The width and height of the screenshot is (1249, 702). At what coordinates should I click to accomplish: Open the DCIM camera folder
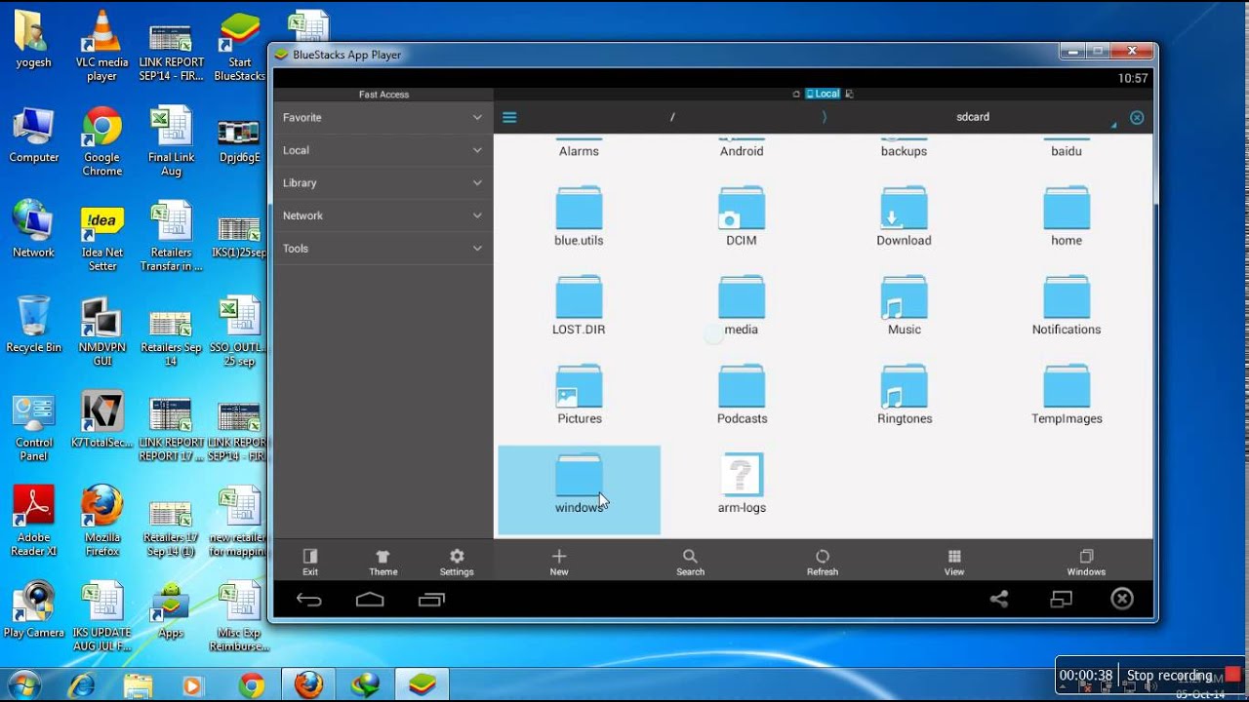(x=742, y=216)
